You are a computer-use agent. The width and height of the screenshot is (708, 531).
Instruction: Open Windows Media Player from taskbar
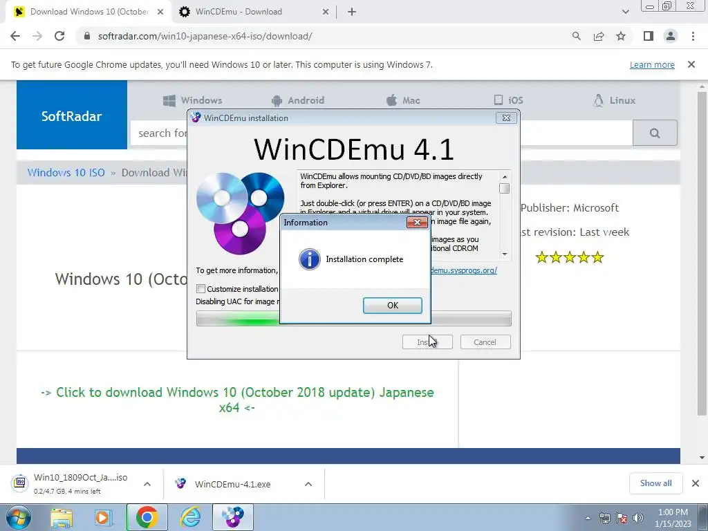click(103, 517)
